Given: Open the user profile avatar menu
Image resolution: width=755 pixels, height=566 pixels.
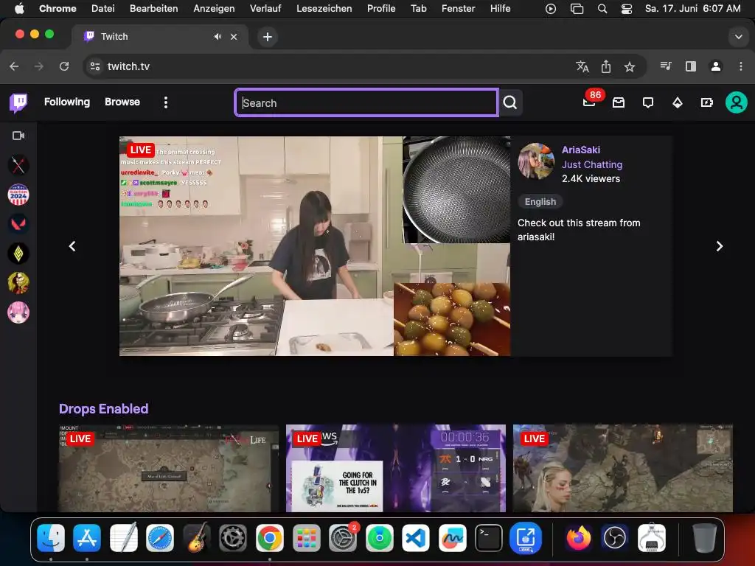Looking at the screenshot, I should (x=737, y=102).
